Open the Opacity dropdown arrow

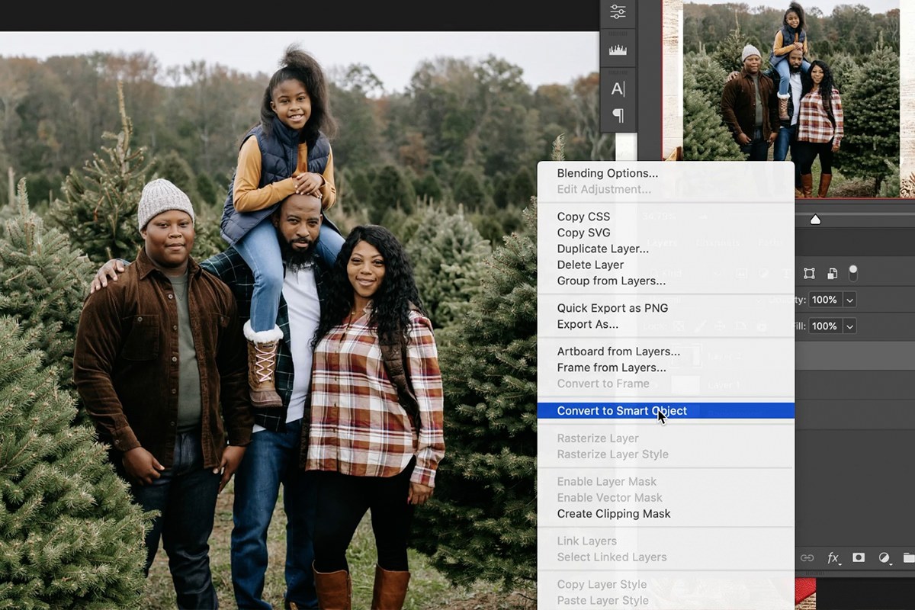(x=849, y=300)
